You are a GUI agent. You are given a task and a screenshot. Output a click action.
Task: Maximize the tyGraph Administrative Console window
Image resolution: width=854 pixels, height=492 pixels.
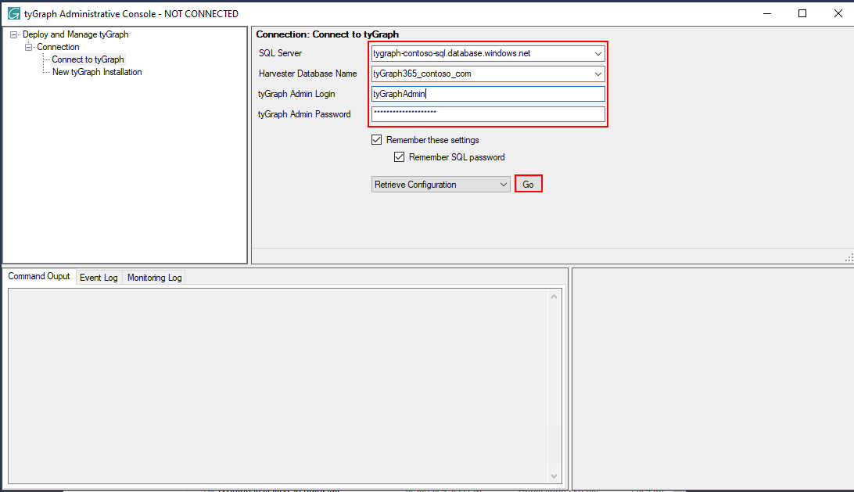pos(802,13)
